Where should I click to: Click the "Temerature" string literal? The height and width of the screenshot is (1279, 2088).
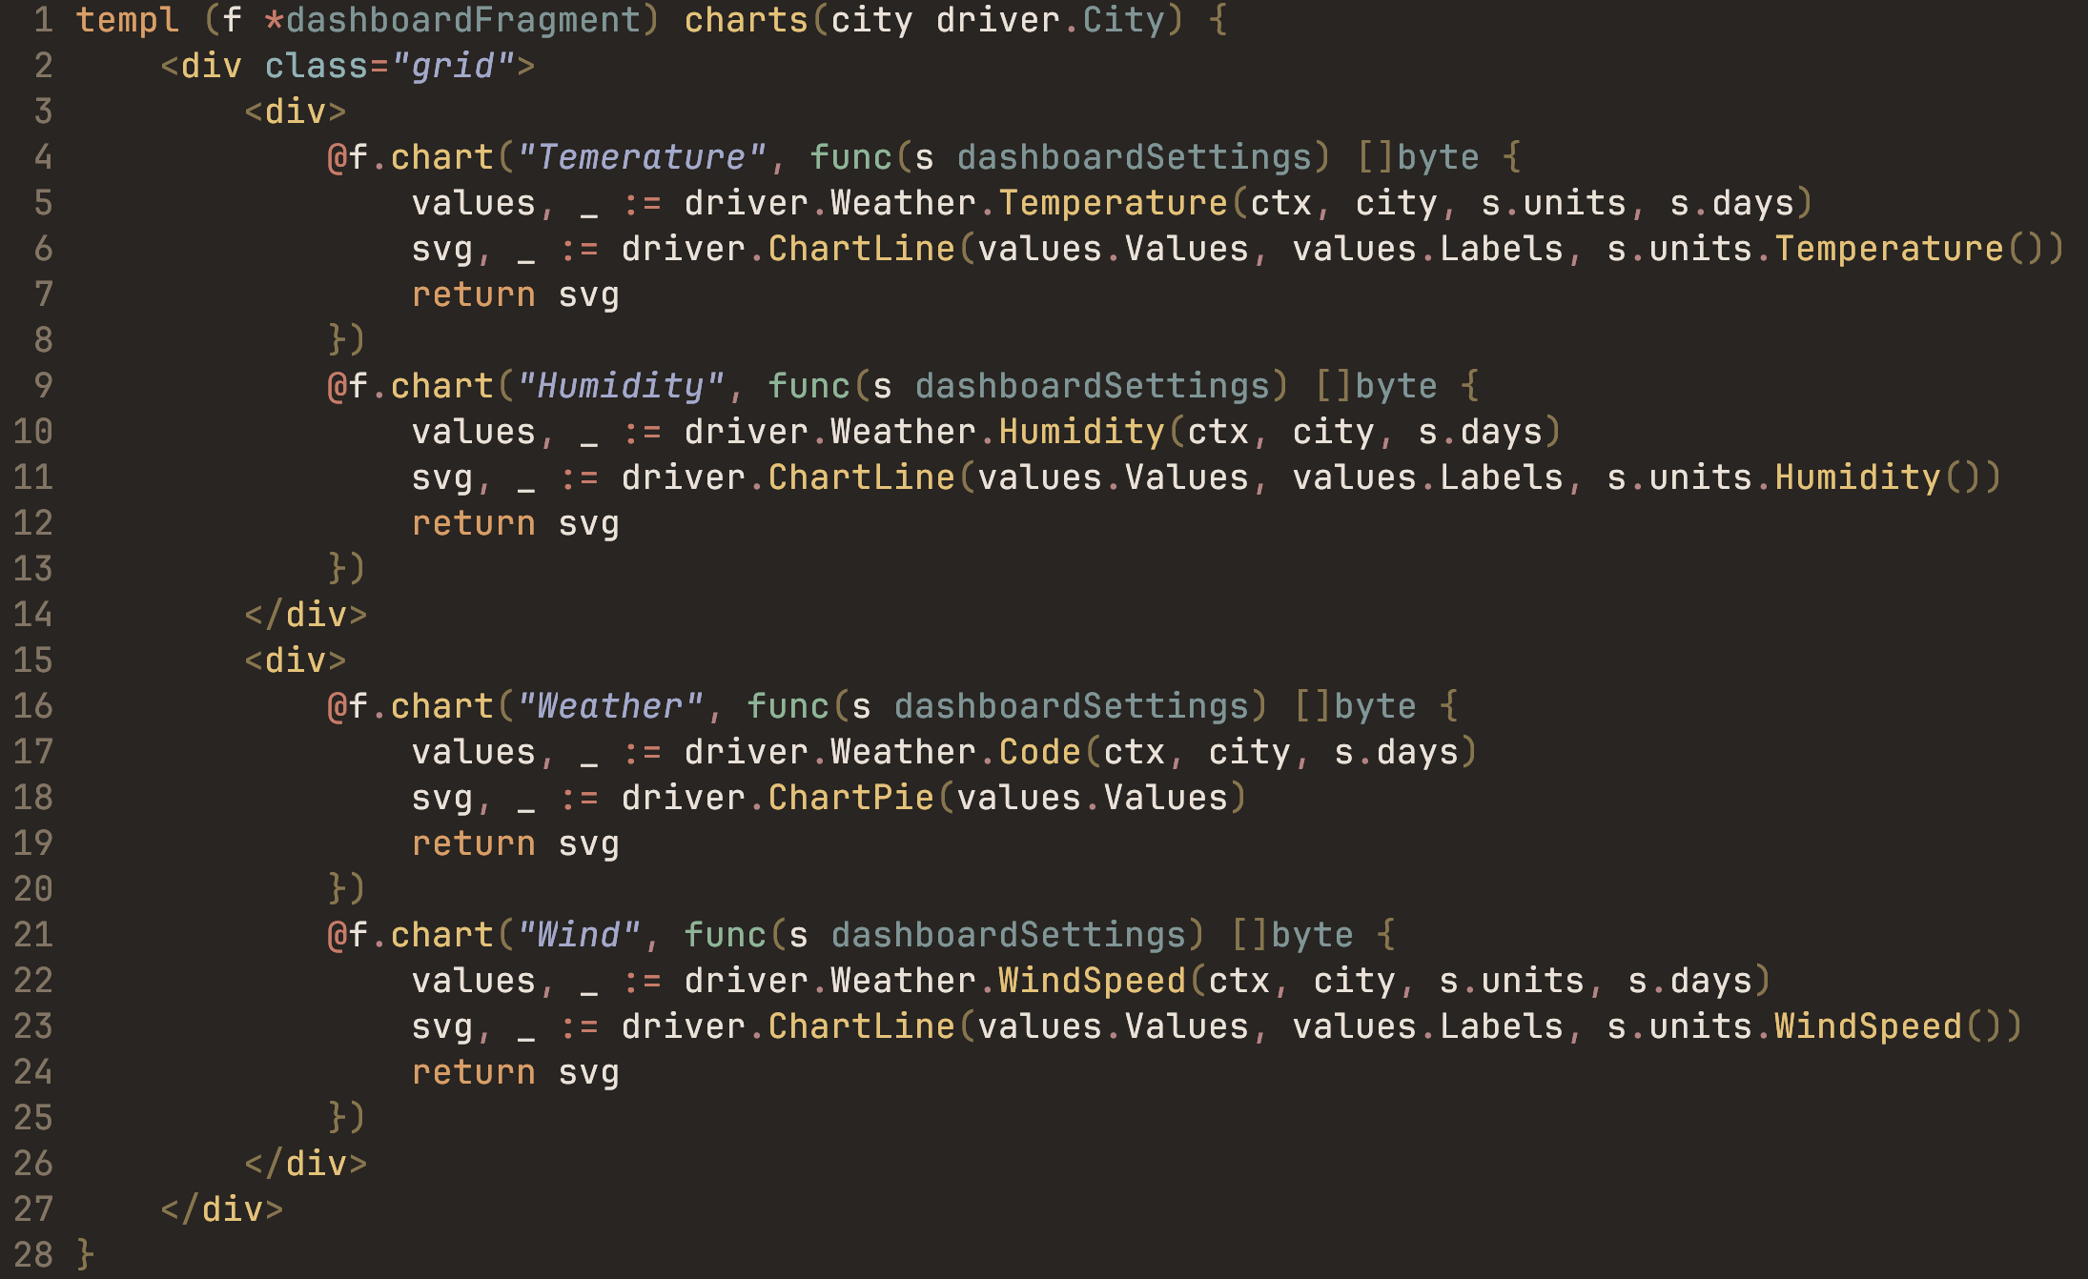(x=642, y=157)
